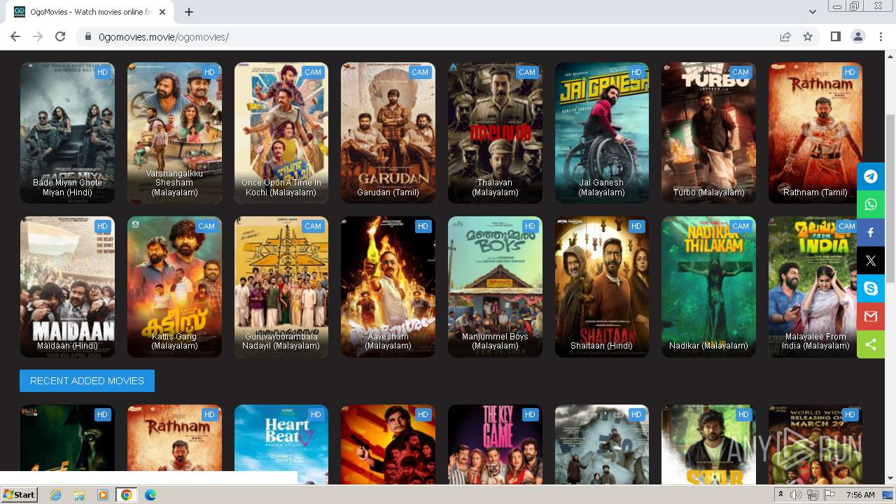The image size is (896, 504).
Task: Click the share page icon in address bar
Action: click(785, 36)
